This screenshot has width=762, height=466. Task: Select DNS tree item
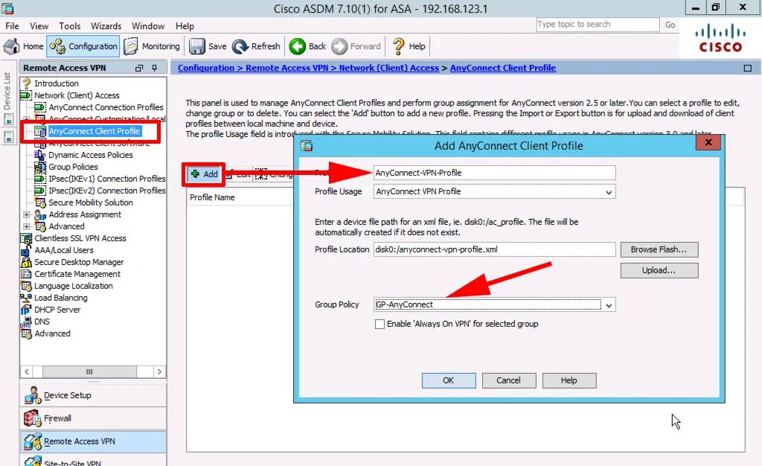click(x=42, y=322)
